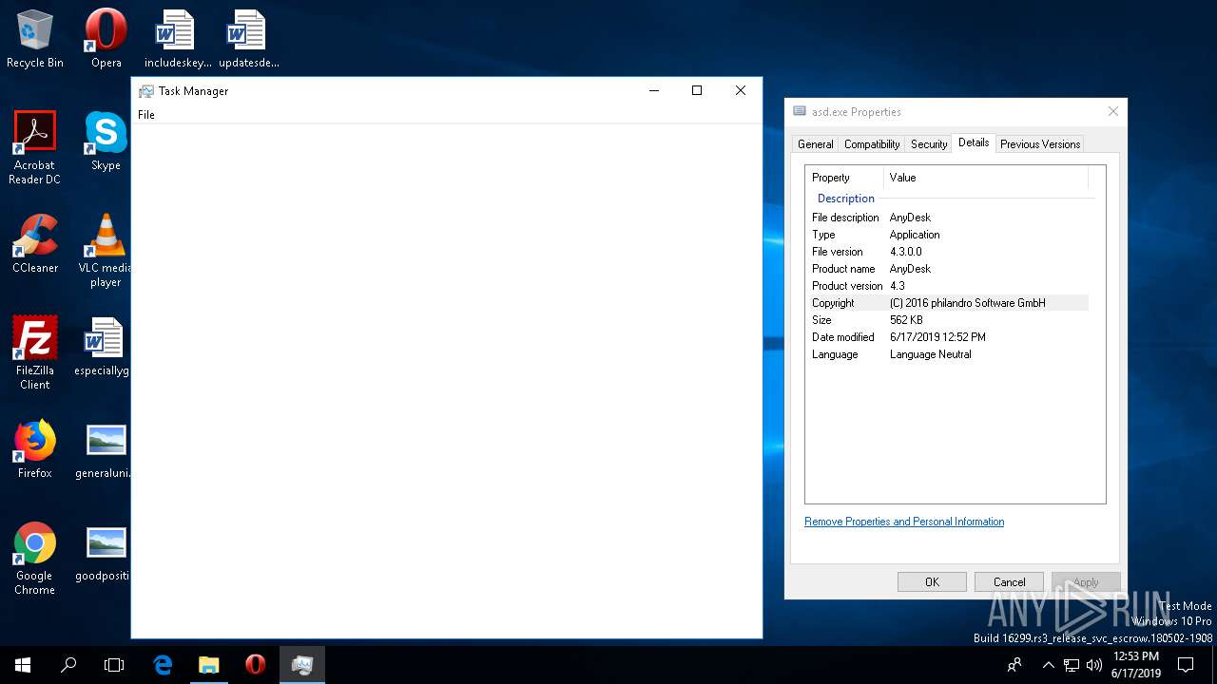The height and width of the screenshot is (684, 1217).
Task: Switch to the Previous Versions tab
Action: tap(1040, 144)
